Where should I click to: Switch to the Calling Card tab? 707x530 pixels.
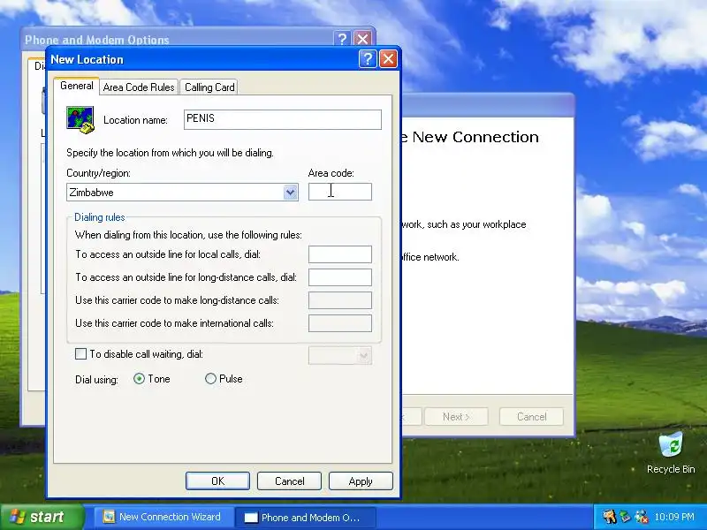coord(209,87)
